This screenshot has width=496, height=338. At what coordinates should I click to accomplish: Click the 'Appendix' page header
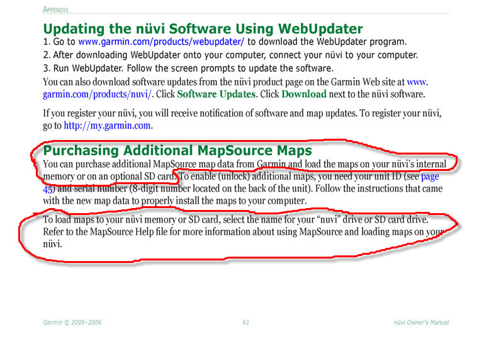click(55, 9)
